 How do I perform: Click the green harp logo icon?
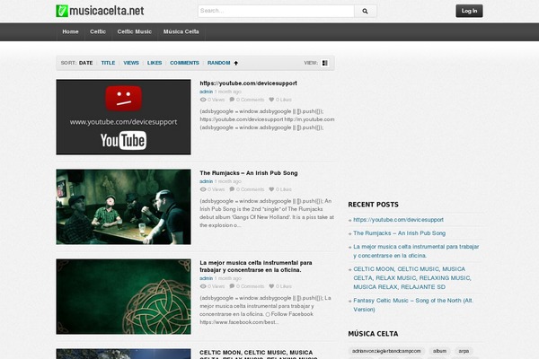click(62, 11)
